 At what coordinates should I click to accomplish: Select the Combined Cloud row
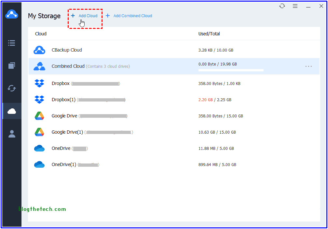[68, 66]
